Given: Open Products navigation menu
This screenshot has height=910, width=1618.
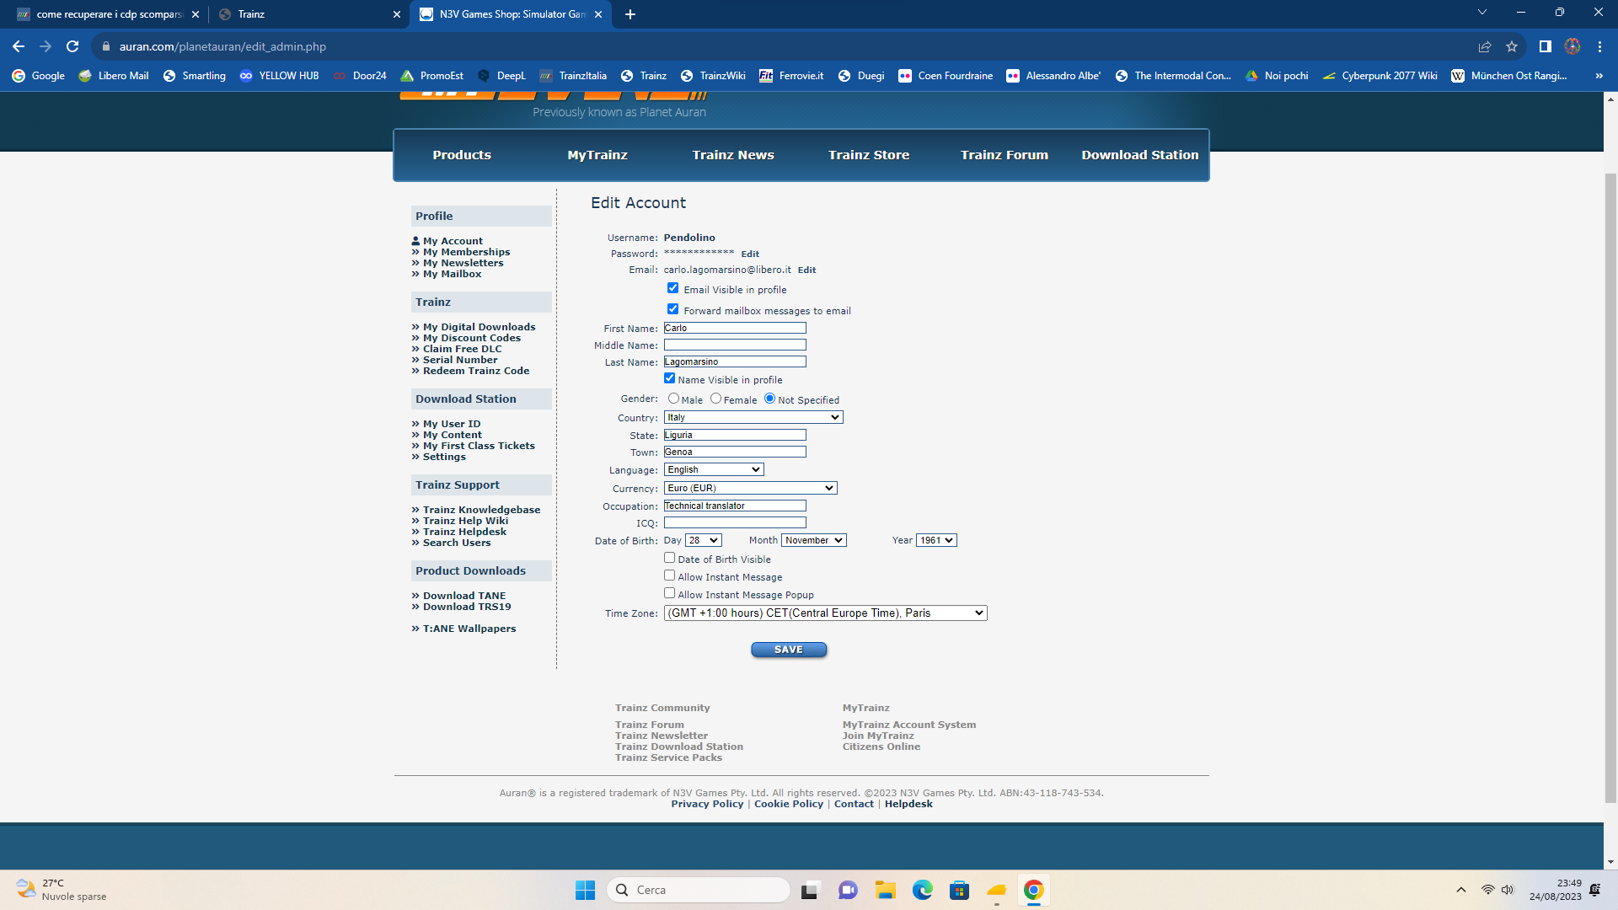Looking at the screenshot, I should (x=462, y=155).
